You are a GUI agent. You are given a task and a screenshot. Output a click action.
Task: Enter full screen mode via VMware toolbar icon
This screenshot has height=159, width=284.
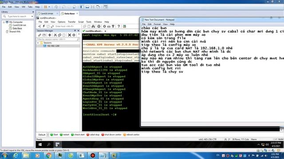(x=93, y=7)
